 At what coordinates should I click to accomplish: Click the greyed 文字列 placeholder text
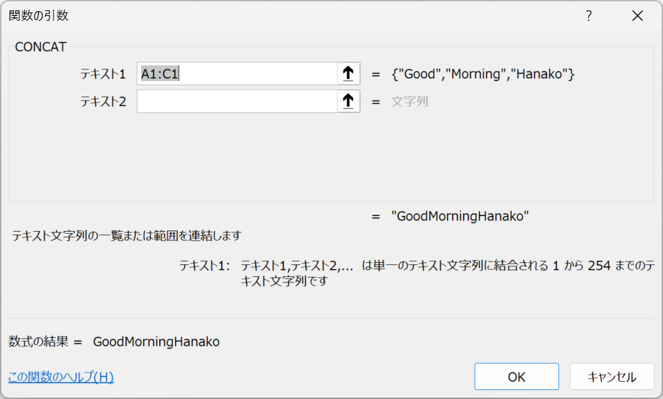[x=410, y=101]
